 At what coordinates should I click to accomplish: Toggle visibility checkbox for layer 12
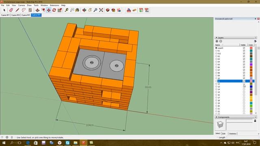click(x=244, y=84)
